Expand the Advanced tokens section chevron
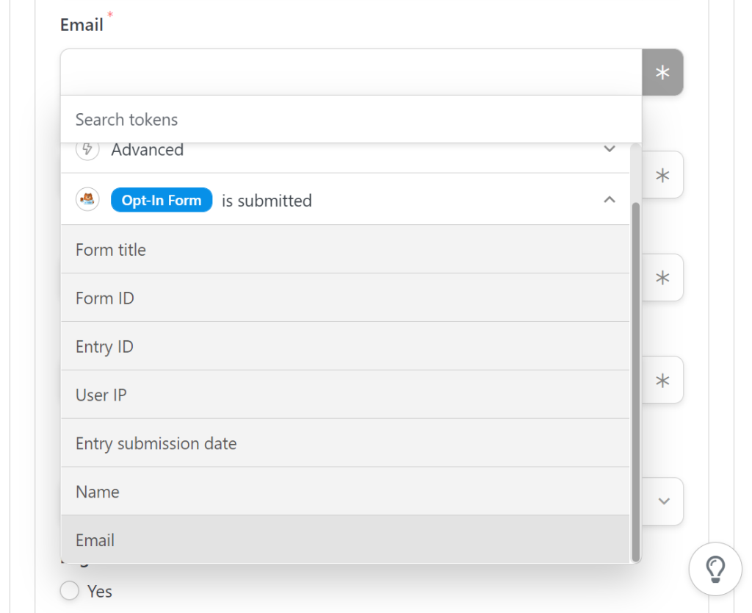The width and height of the screenshot is (752, 613). 609,148
